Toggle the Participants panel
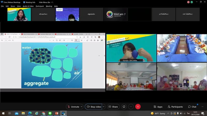Viewport: 207px width, 116px height. (175, 107)
